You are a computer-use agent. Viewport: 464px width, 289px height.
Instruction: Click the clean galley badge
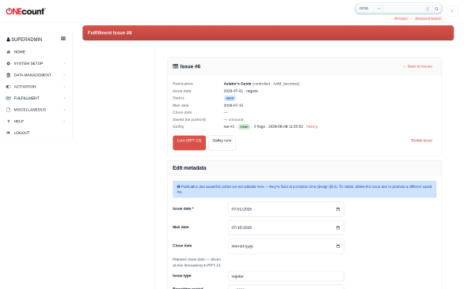point(244,126)
